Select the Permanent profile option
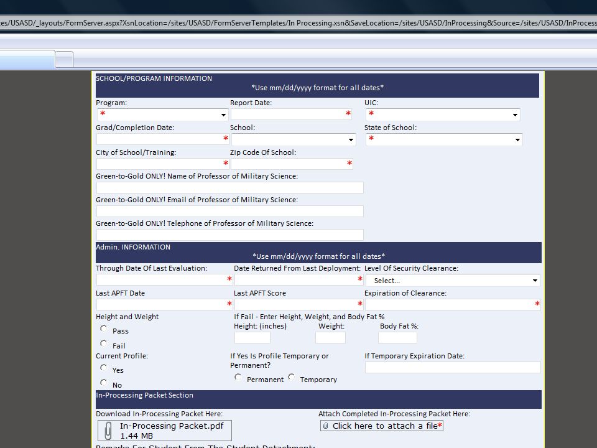Screen dimensions: 597x448 (238, 377)
